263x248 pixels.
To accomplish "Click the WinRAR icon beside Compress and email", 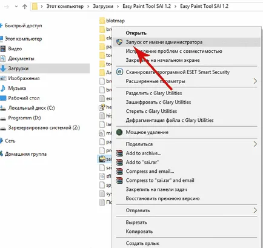I will (x=119, y=172).
